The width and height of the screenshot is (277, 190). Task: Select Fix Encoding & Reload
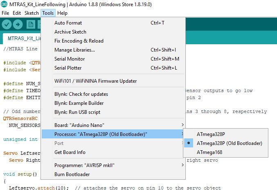113,41
